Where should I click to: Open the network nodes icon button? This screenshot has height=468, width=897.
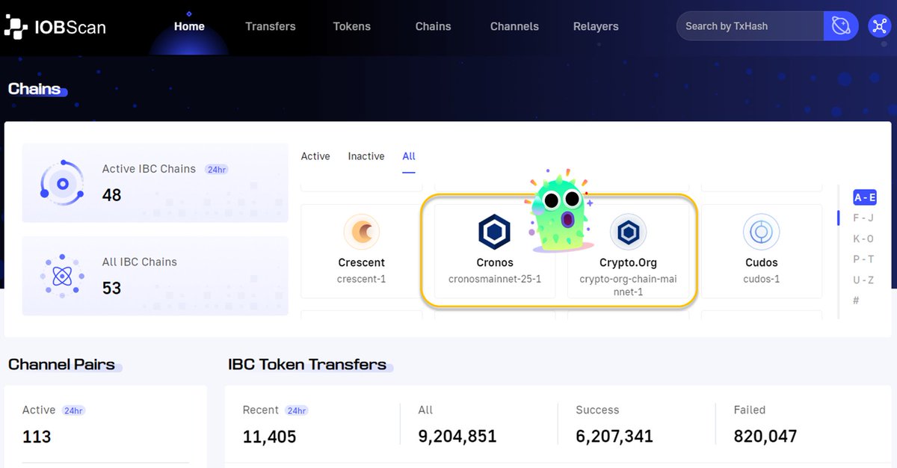pyautogui.click(x=879, y=26)
